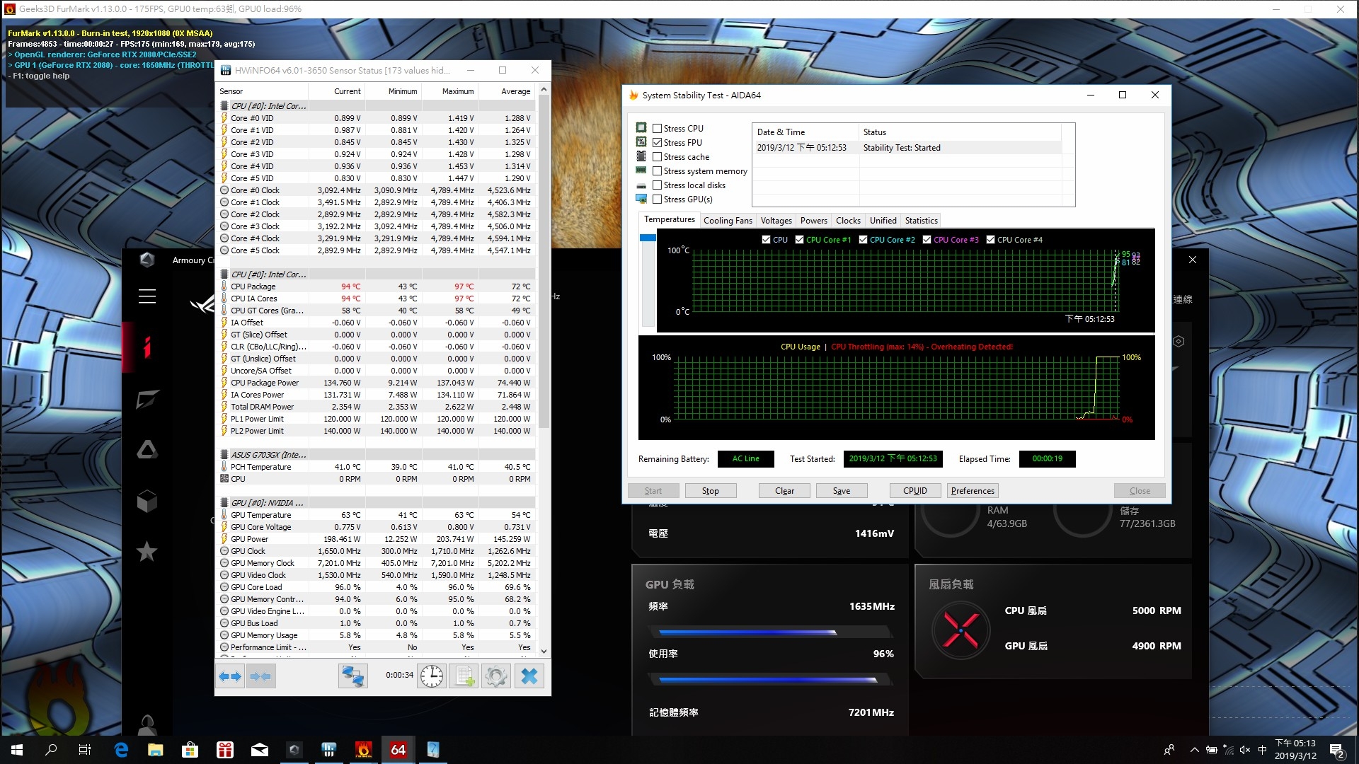
Task: Show hidden system tray icons chevron
Action: click(x=1194, y=750)
